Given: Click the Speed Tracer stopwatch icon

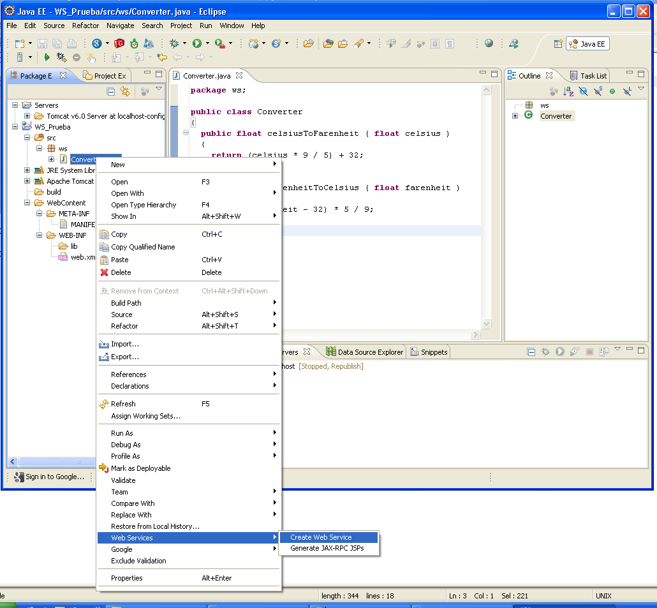Looking at the screenshot, I should pyautogui.click(x=134, y=43).
